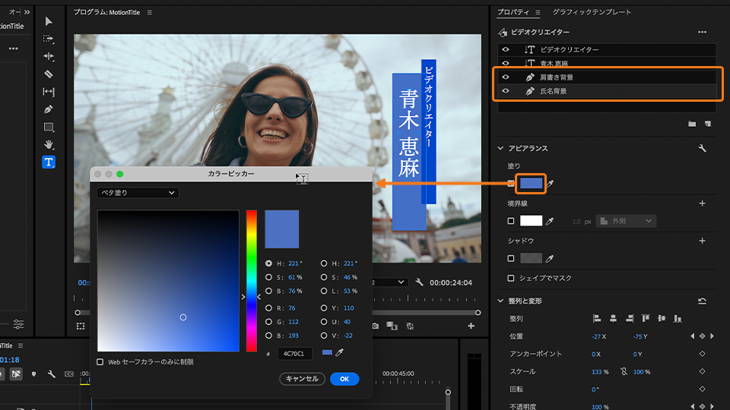Collapse the 整列と変形 section
730x410 pixels.
[500, 301]
